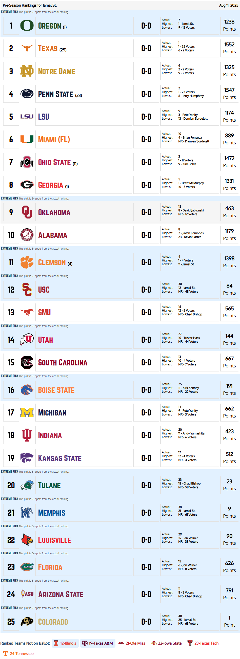The width and height of the screenshot is (240, 659).
Task: Open the 22-Iowa State link
Action: point(166,643)
